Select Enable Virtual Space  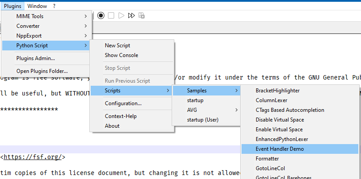pos(300,129)
